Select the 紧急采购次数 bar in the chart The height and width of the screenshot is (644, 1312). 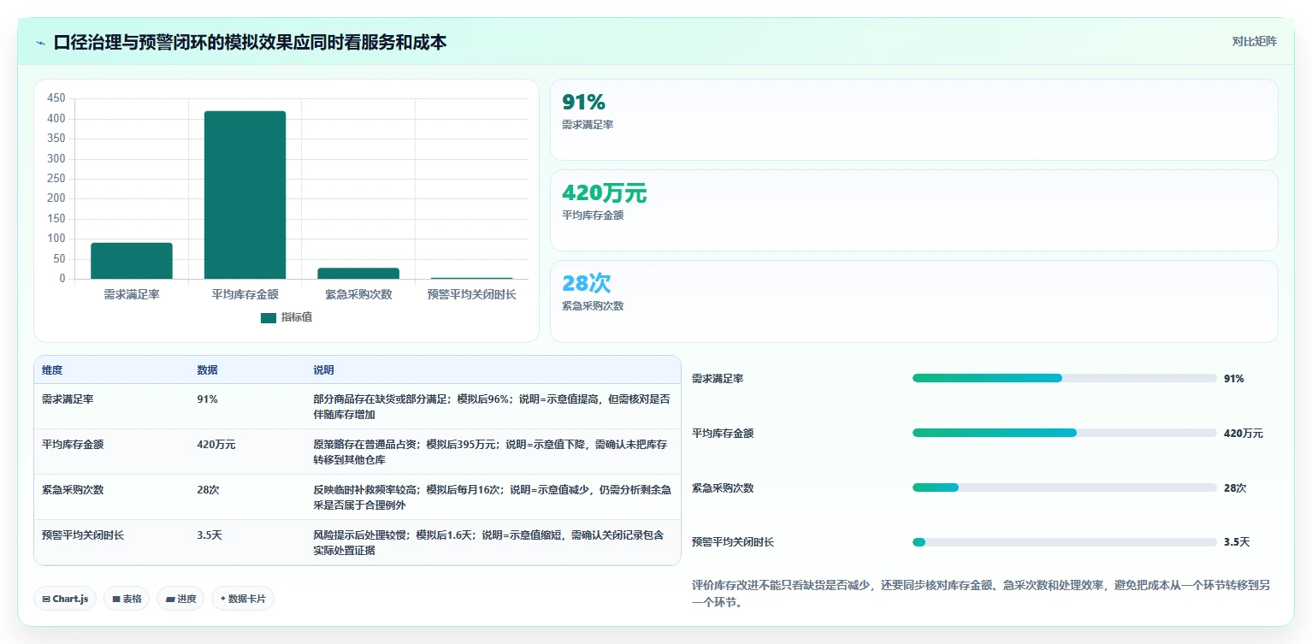point(358,274)
